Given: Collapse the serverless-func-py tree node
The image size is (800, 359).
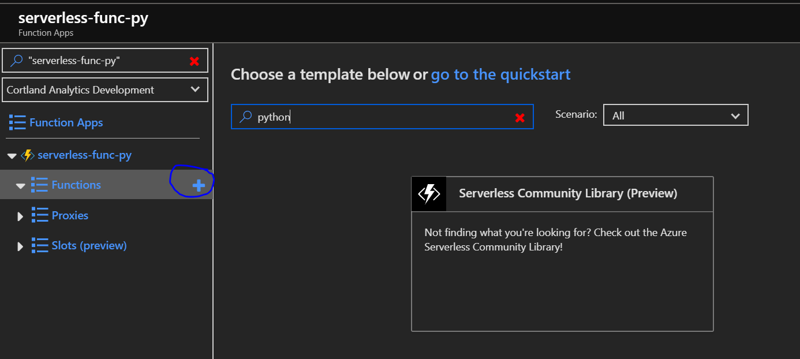Looking at the screenshot, I should coord(12,155).
